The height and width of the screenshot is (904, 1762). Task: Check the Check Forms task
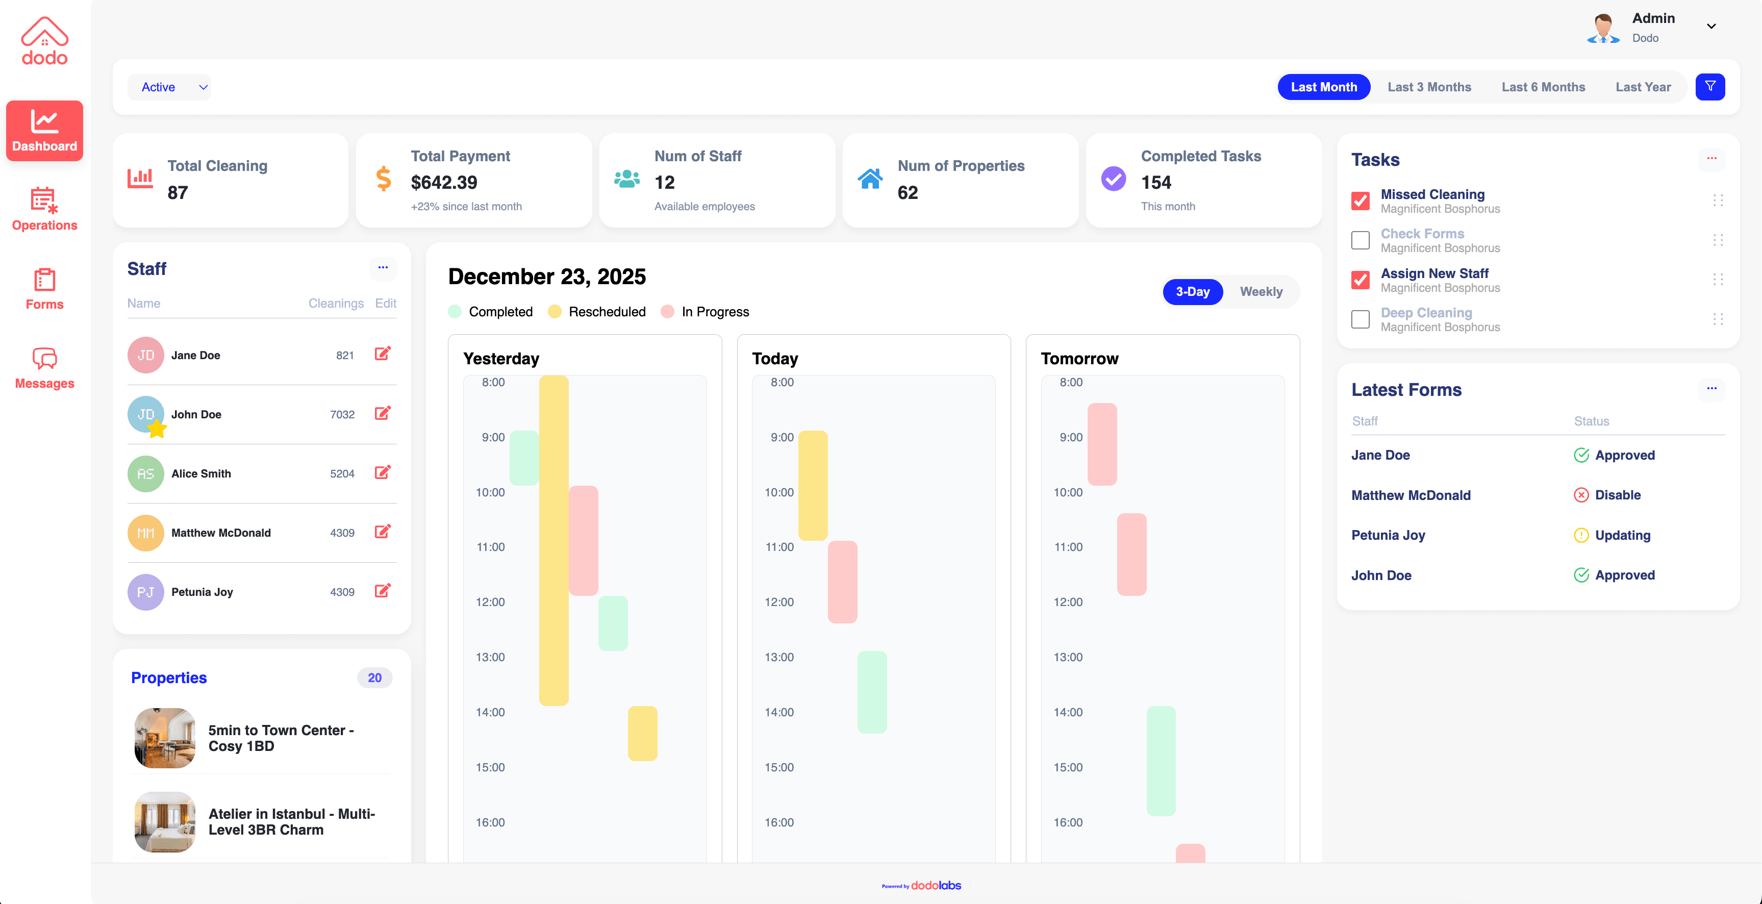[x=1360, y=240]
